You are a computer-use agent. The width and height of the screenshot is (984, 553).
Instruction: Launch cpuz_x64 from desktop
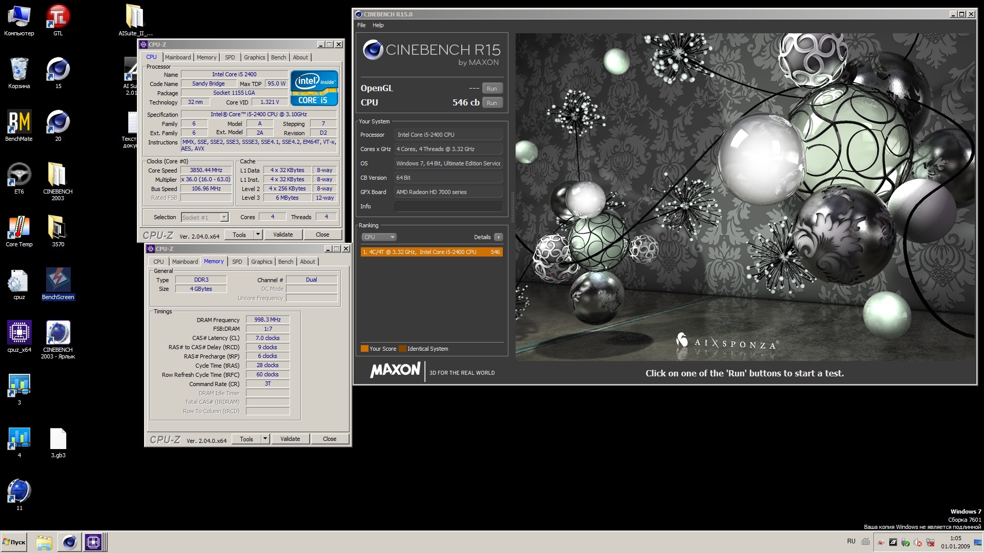[19, 337]
